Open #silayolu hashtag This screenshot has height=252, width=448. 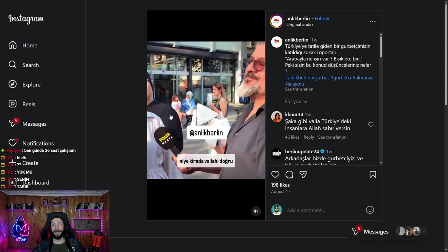tap(294, 84)
